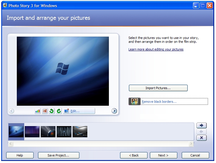This screenshot has height=163, width=216.
Task: Click the Save Project button
Action: (x=58, y=155)
